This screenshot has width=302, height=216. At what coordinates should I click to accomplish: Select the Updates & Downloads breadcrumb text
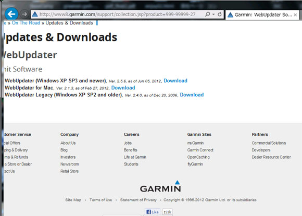pyautogui.click(x=69, y=23)
